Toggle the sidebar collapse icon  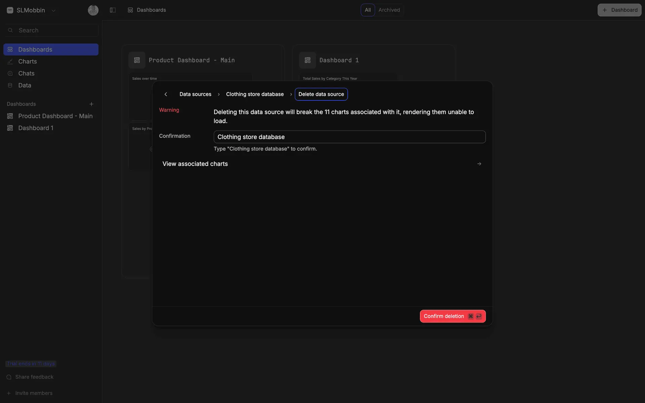tap(113, 10)
